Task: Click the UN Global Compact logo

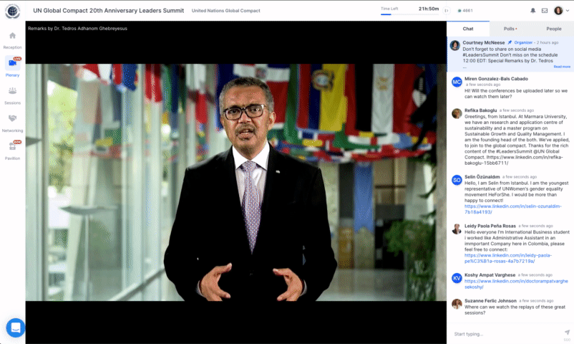Action: pyautogui.click(x=12, y=11)
